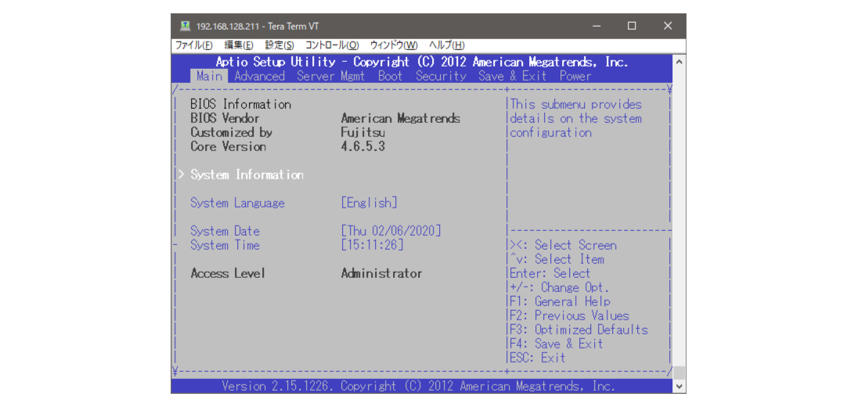Click the Enter: Select hint

(x=550, y=273)
